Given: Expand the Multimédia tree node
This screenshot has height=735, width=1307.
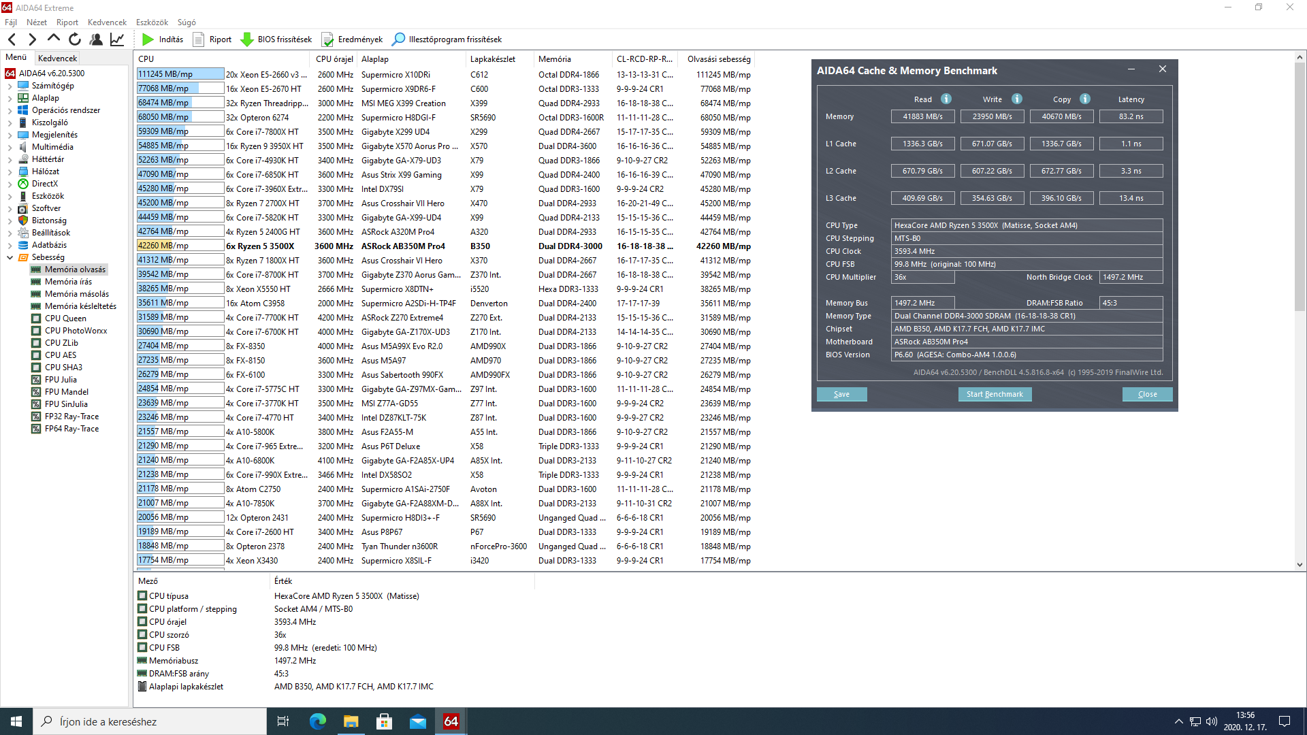Looking at the screenshot, I should click(10, 147).
